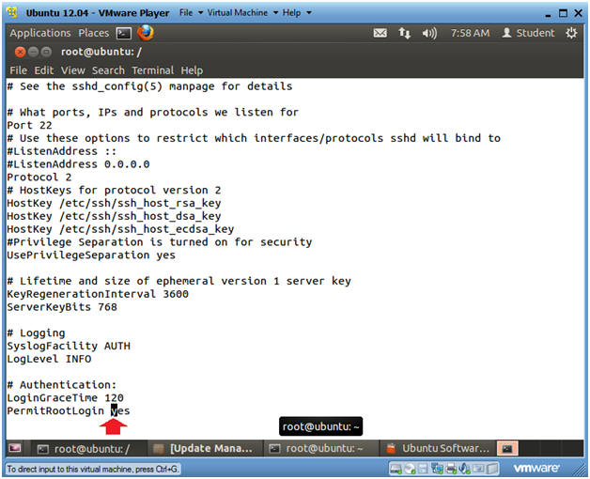
Task: Click VMware CD/DVD drive device icon
Action: coord(411,469)
